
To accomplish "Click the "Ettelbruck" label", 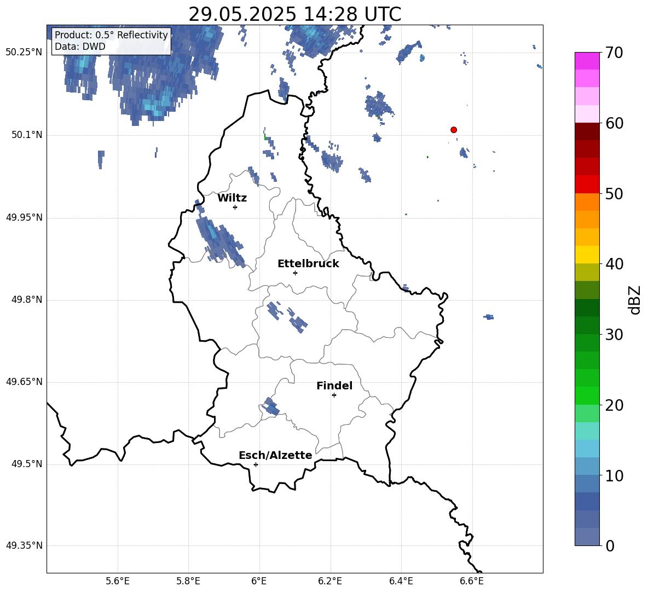I will click(308, 264).
